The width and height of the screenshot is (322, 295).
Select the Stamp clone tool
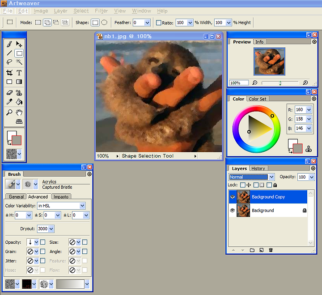[19, 93]
